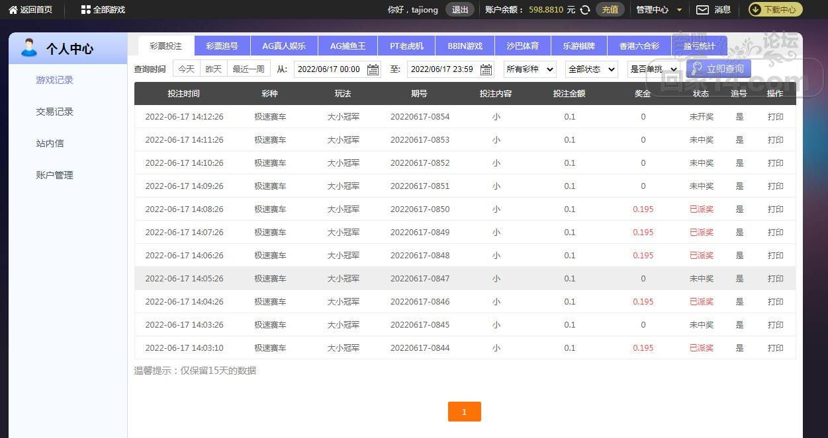Switch to the AG真人娱乐 tab
This screenshot has width=828, height=438.
(284, 46)
